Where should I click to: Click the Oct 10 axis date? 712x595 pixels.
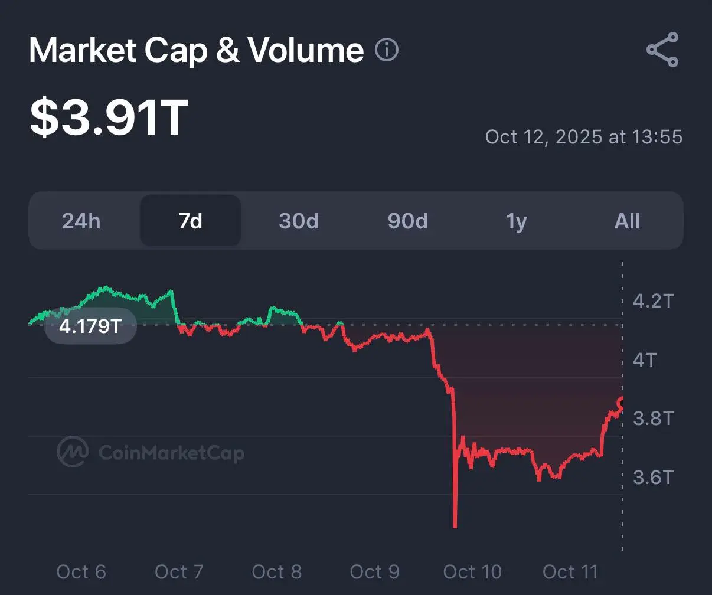(472, 571)
